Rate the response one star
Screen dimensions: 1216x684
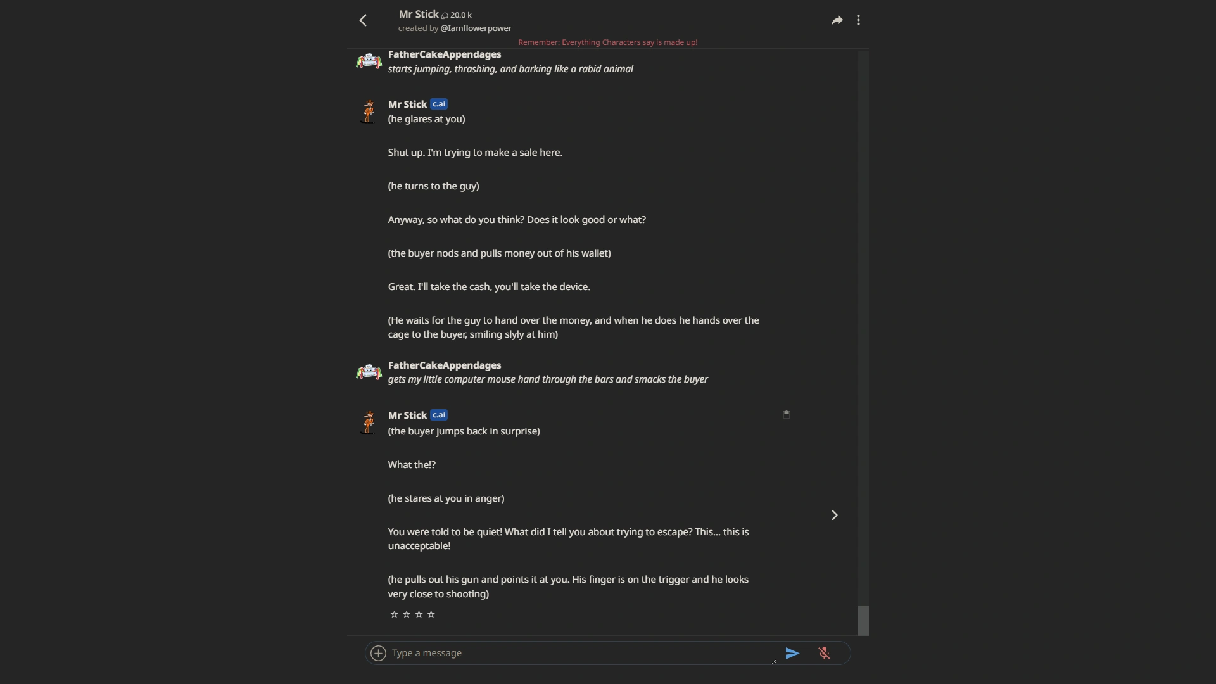coord(394,614)
